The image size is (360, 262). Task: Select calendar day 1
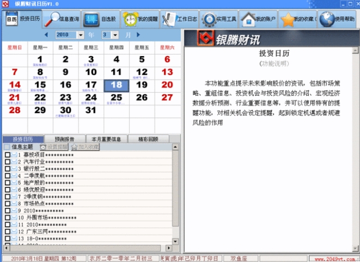tap(40, 60)
